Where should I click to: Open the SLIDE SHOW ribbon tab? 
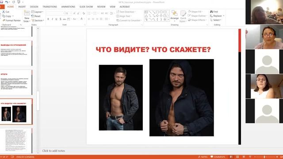pyautogui.click(x=86, y=7)
